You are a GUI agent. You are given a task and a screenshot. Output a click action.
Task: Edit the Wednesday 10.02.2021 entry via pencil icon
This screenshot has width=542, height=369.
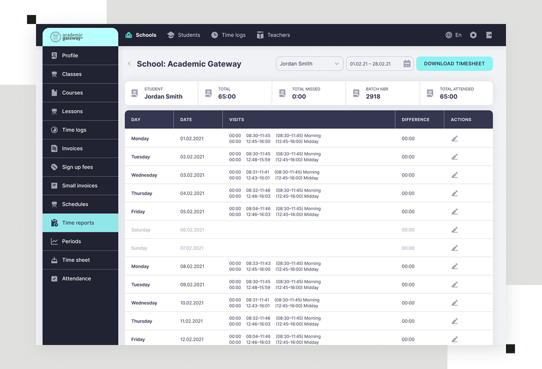454,303
